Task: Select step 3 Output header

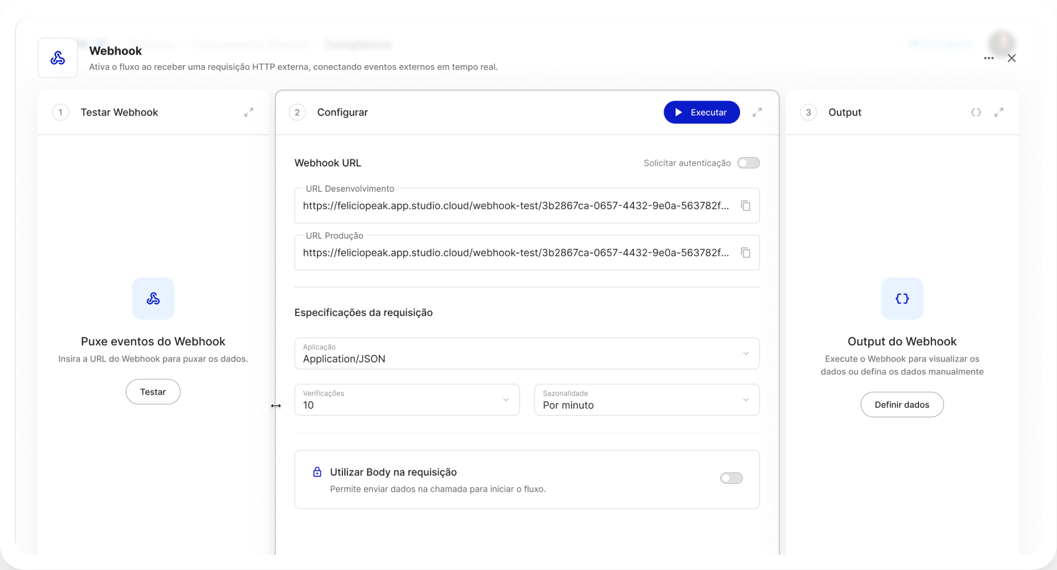Action: [x=844, y=112]
